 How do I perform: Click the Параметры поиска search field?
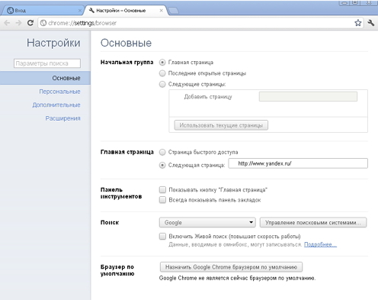coord(47,63)
